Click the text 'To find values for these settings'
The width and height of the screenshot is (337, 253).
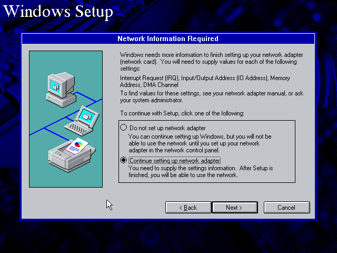(160, 93)
